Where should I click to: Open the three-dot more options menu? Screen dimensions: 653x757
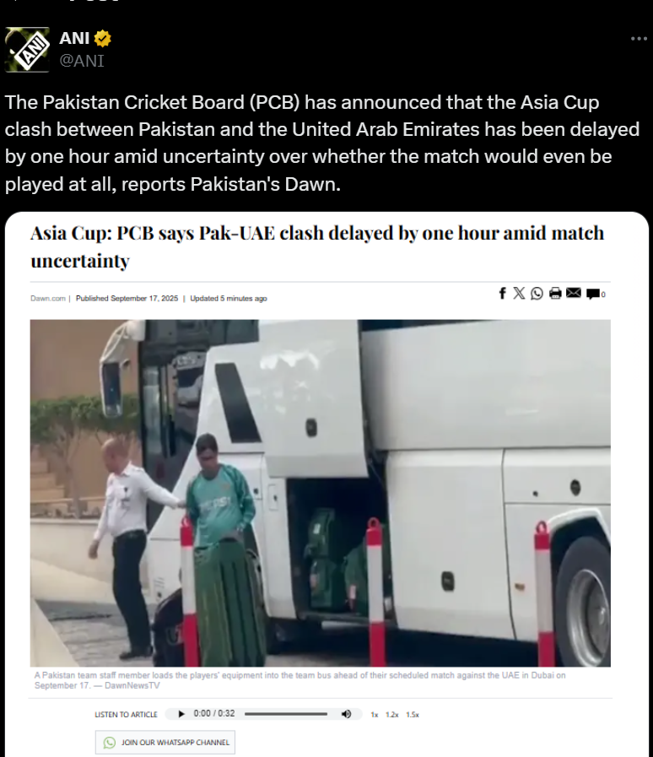point(639,39)
